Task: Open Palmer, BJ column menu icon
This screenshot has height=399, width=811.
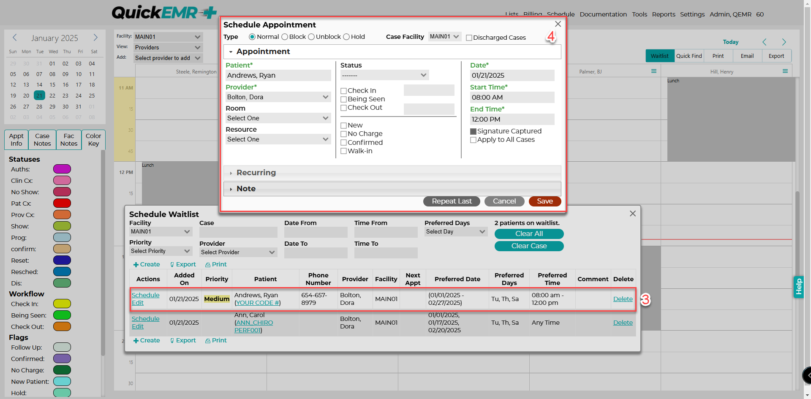Action: (654, 71)
